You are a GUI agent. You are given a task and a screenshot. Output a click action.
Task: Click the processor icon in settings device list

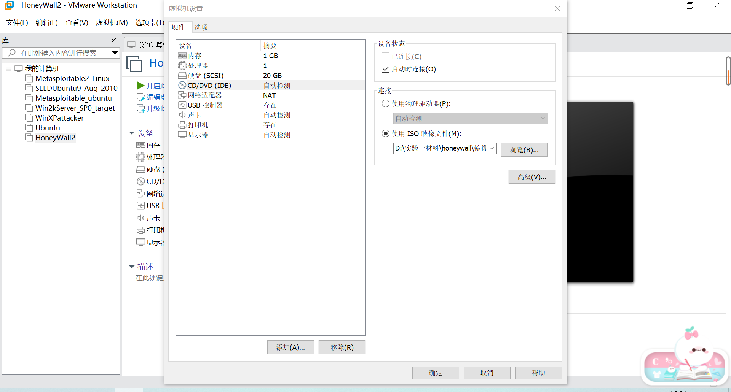[182, 66]
